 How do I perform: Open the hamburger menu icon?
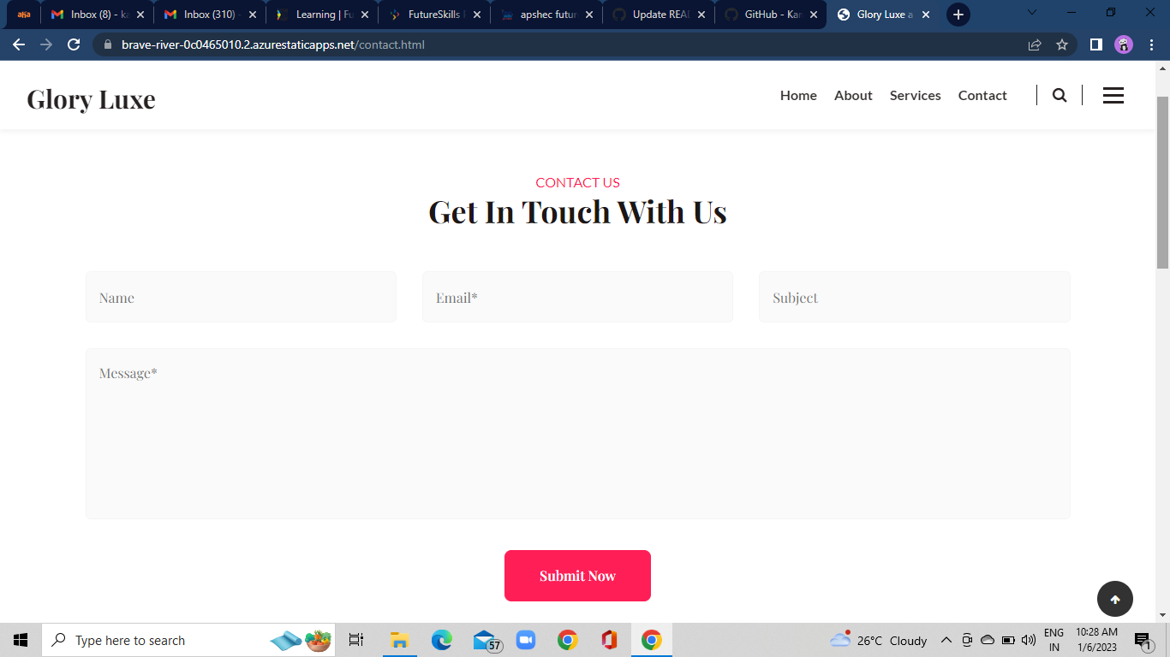pos(1113,95)
